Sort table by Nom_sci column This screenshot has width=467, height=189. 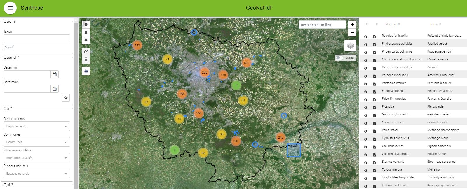pos(392,24)
